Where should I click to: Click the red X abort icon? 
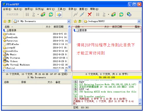point(90,15)
